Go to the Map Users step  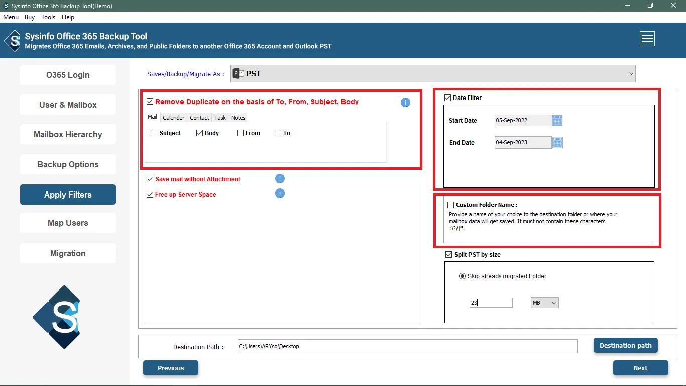pos(68,223)
